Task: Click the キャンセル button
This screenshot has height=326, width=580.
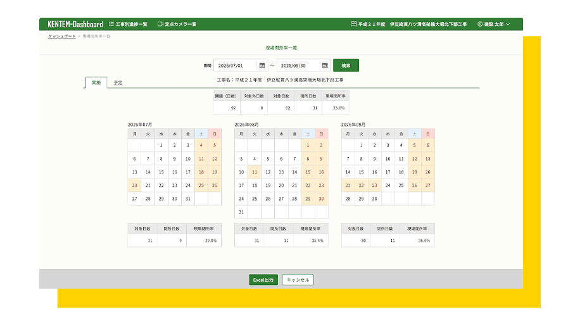Action: (x=298, y=280)
